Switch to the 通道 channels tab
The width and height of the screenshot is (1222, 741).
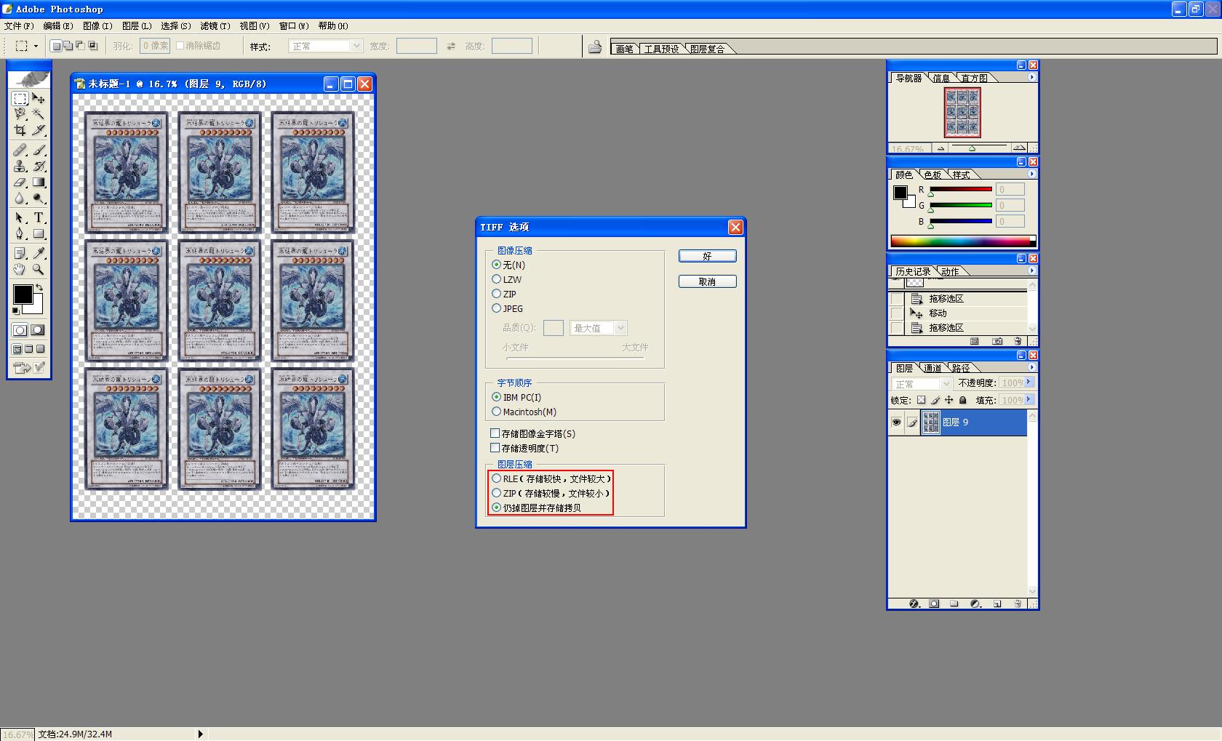click(933, 368)
